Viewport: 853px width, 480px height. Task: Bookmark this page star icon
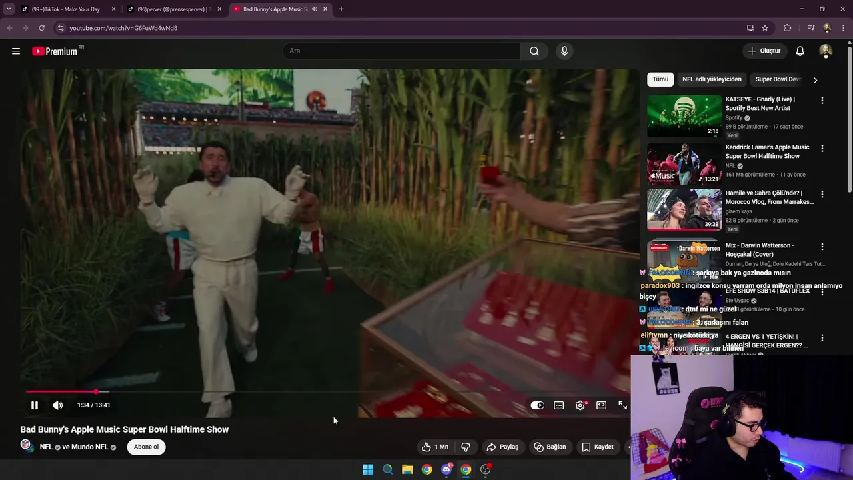765,28
